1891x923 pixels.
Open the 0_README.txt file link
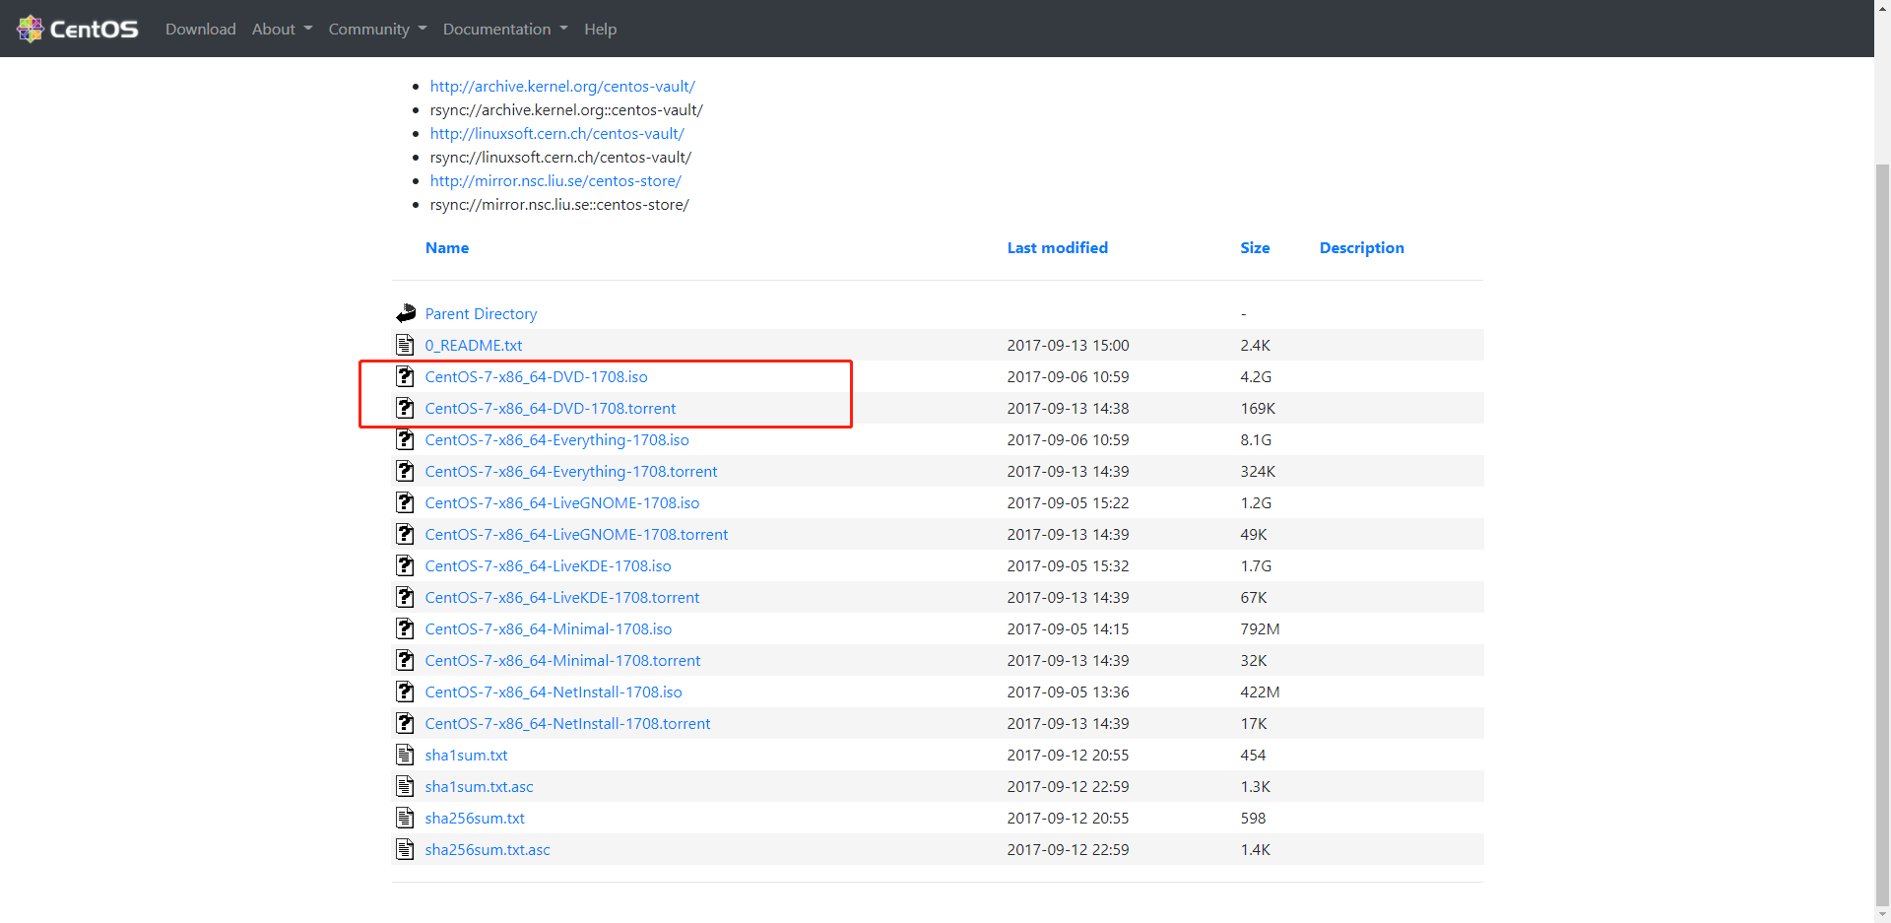[474, 345]
